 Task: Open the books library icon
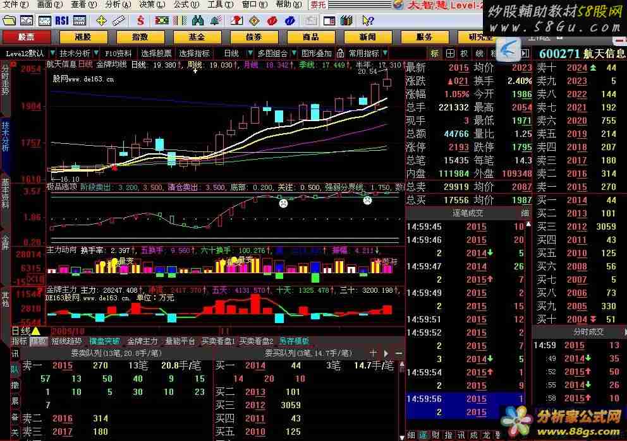point(347,20)
